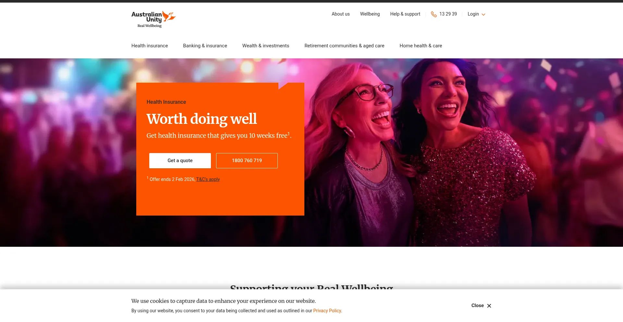623x322 pixels.
Task: Open the Privacy Policy link
Action: 327,311
